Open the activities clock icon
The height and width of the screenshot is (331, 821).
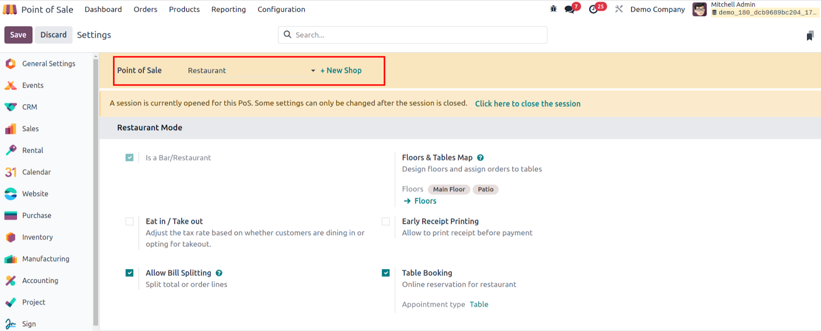pos(593,9)
